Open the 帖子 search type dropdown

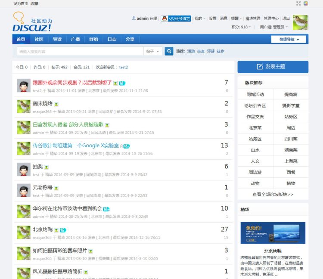pos(152,51)
